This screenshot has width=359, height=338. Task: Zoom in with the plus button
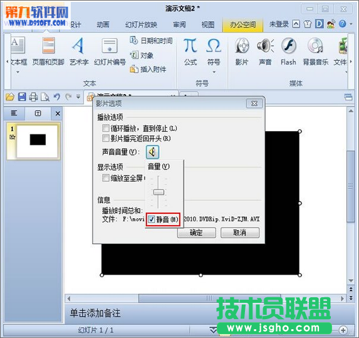tap(343, 330)
